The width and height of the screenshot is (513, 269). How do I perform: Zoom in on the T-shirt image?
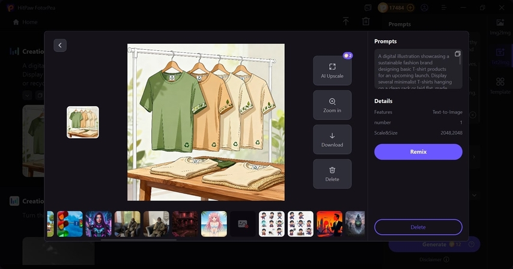click(332, 105)
